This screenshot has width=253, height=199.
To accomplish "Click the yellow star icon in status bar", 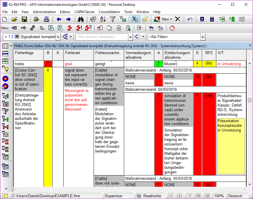I will pyautogui.click(x=6, y=196).
